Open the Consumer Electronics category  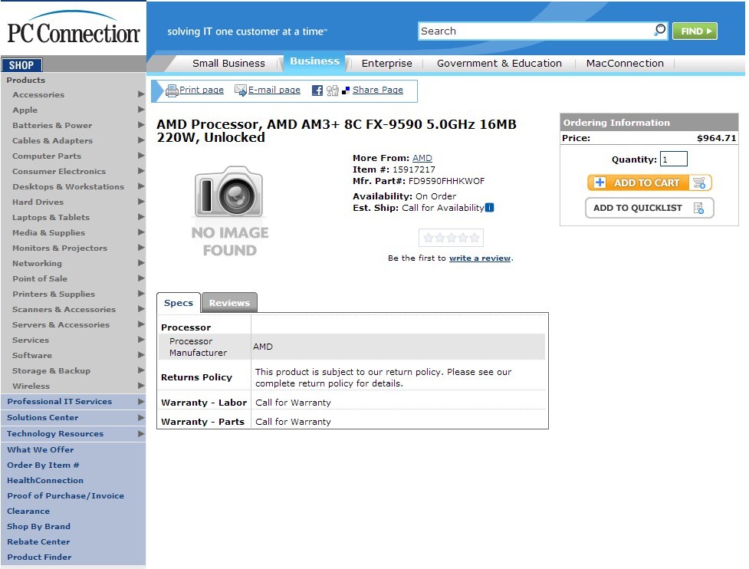click(x=59, y=171)
